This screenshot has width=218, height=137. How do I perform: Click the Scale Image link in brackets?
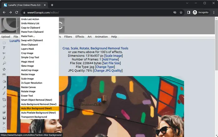point(113,56)
